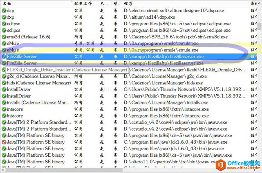This screenshot has height=173, width=262.
Task: Click 所有 profile cell in hlds row
Action: click(78, 83)
